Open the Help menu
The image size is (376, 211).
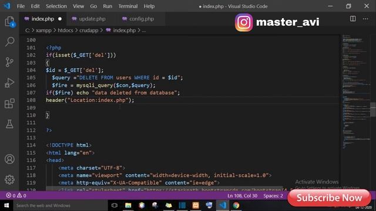pyautogui.click(x=149, y=6)
